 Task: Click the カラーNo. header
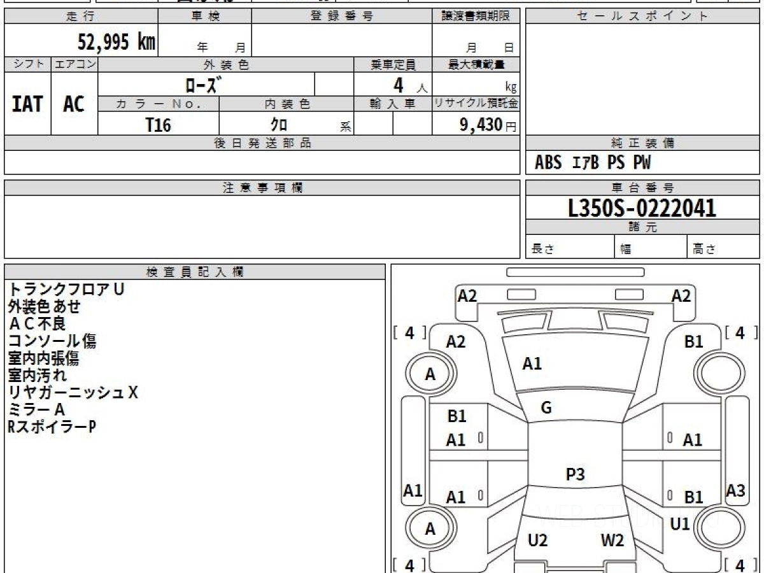pos(159,104)
